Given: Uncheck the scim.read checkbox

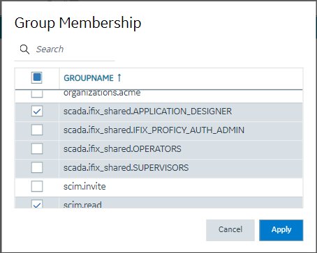Looking at the screenshot, I should [37, 204].
